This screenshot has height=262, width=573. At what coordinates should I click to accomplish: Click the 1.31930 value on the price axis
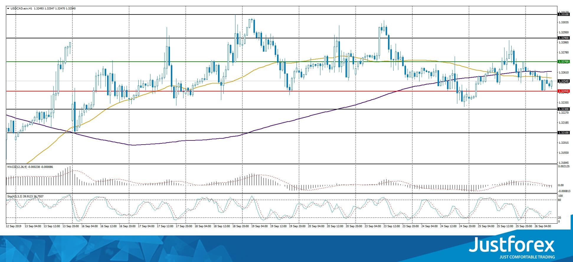click(x=564, y=153)
